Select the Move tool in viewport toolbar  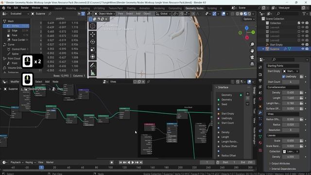[x=92, y=35]
